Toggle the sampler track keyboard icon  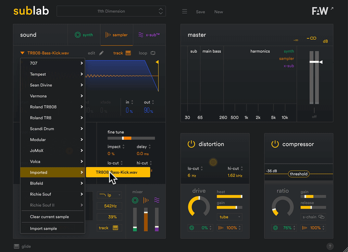coord(128,53)
